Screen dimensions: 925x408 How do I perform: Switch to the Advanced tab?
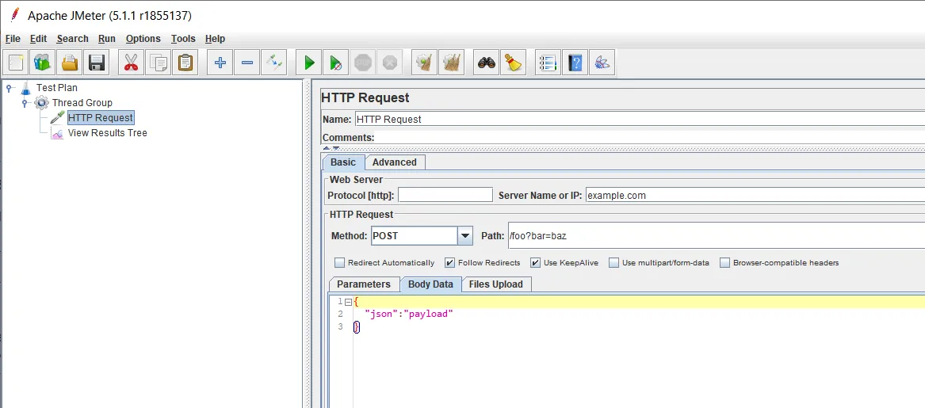click(395, 162)
